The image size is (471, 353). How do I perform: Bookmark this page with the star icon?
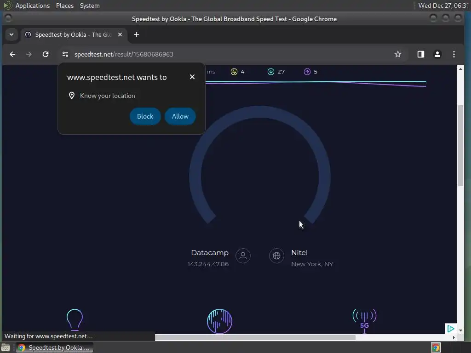tap(398, 54)
